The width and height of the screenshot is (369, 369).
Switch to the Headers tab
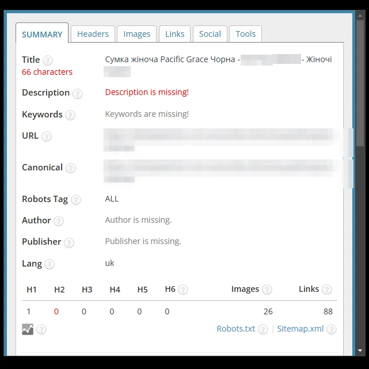[93, 34]
